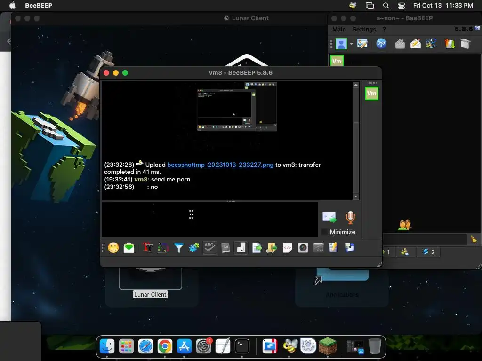Click the green envelope message icon
The image size is (482, 361).
[x=129, y=247]
